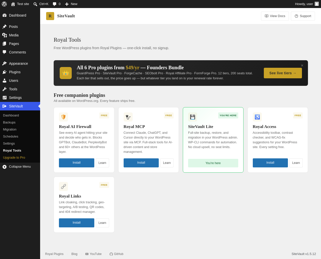This screenshot has width=321, height=259.
Task: Open the Ctrl+K search command
Action: [41, 4]
